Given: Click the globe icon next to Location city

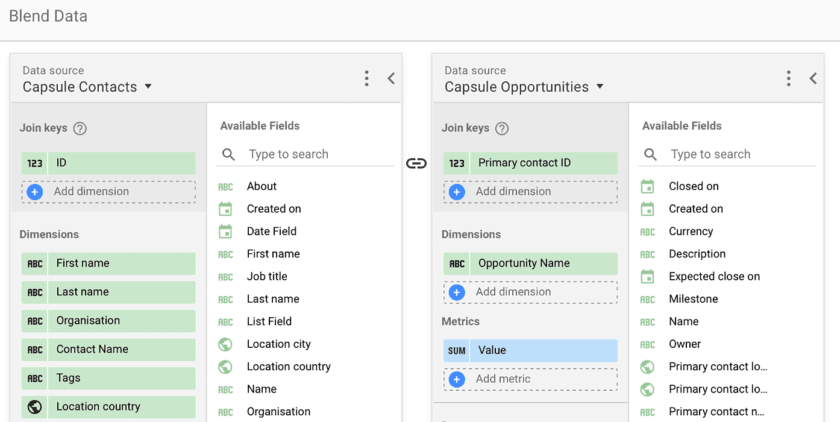Looking at the screenshot, I should (x=225, y=344).
